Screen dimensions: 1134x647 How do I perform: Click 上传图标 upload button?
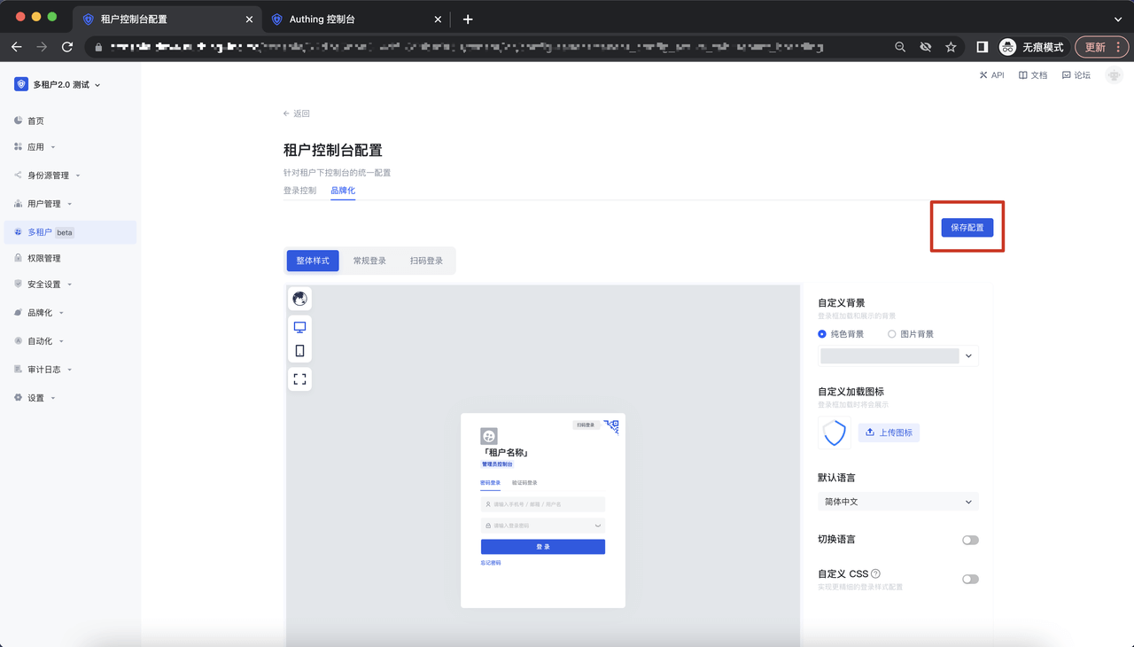889,433
